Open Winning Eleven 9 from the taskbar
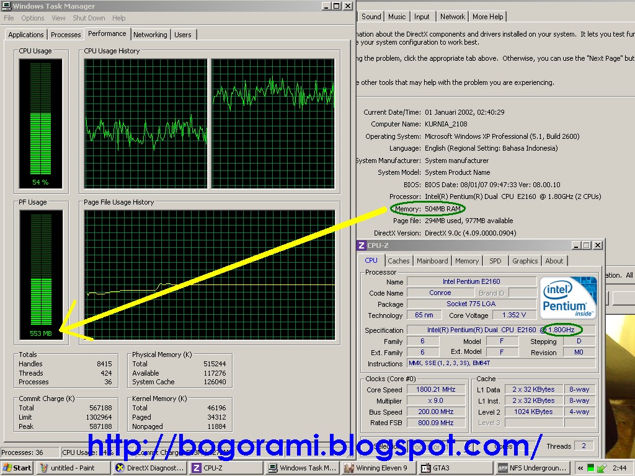Viewport: 635px width, 476px height. pyautogui.click(x=380, y=468)
